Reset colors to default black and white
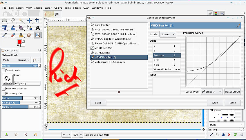This screenshot has width=246, height=140. point(18,45)
